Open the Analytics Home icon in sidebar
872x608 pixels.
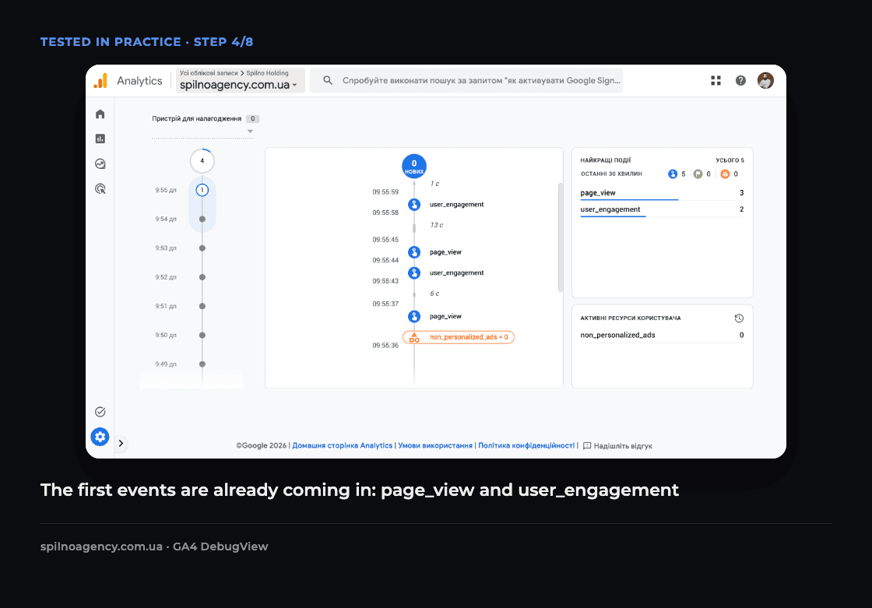click(x=100, y=114)
